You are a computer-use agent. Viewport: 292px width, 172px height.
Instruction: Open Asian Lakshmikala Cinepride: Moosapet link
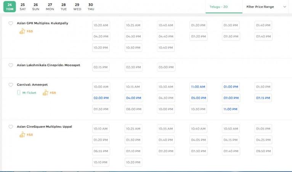pos(48,65)
